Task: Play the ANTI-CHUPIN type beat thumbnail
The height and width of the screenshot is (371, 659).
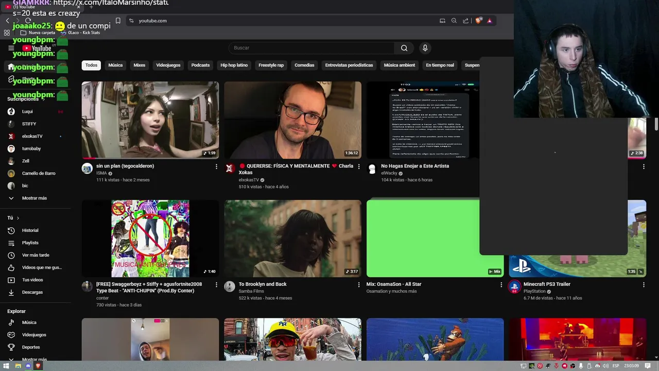Action: (150, 239)
